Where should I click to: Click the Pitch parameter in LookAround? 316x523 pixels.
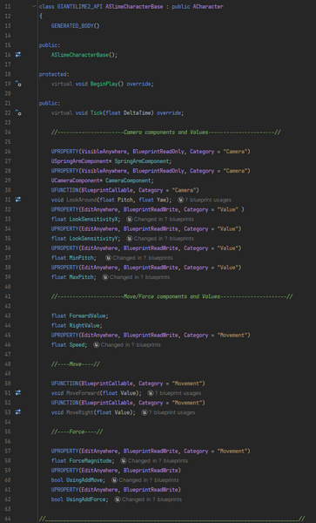click(x=125, y=200)
